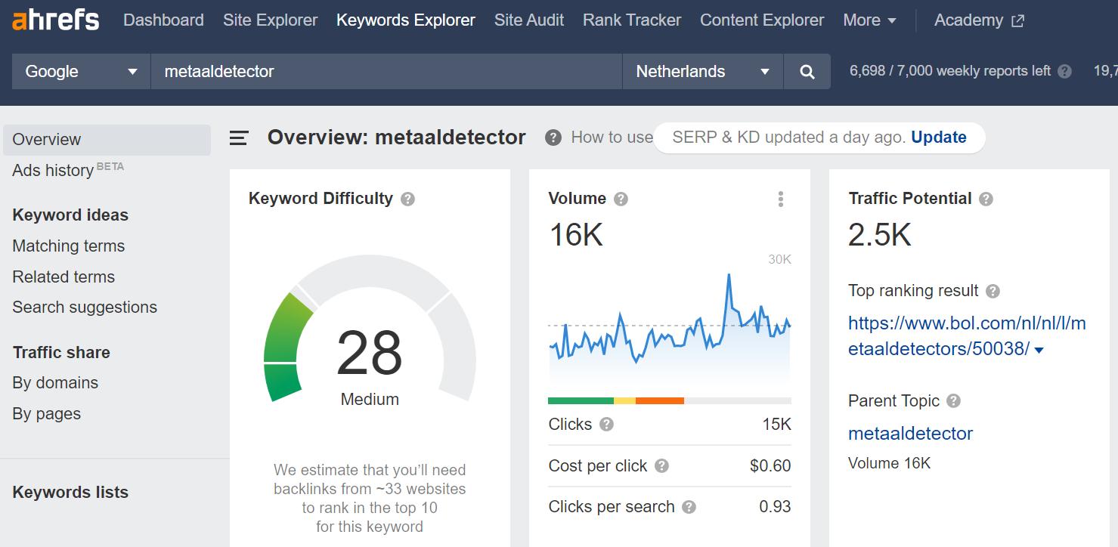Click parent topic metaaldetector link
1118x547 pixels.
click(x=910, y=434)
